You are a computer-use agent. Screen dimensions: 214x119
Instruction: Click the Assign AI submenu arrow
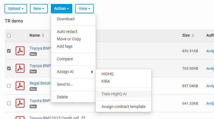point(92,72)
